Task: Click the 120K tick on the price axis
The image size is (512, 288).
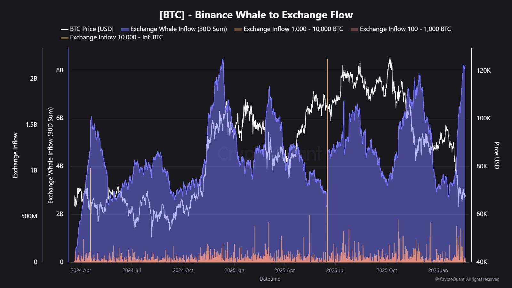Action: pos(483,71)
